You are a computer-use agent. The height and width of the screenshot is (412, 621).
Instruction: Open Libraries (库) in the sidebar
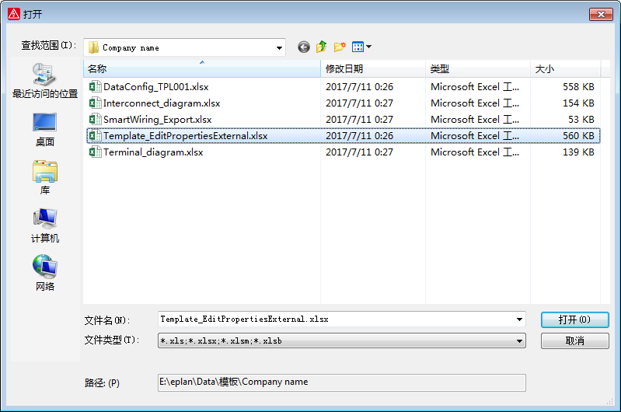coord(44,177)
